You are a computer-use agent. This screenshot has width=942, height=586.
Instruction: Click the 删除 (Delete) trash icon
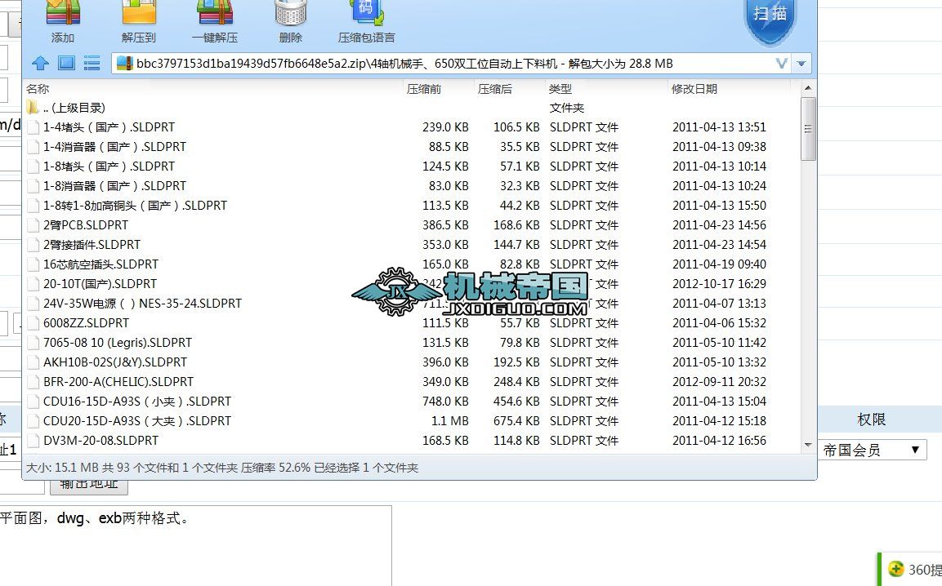pyautogui.click(x=291, y=13)
